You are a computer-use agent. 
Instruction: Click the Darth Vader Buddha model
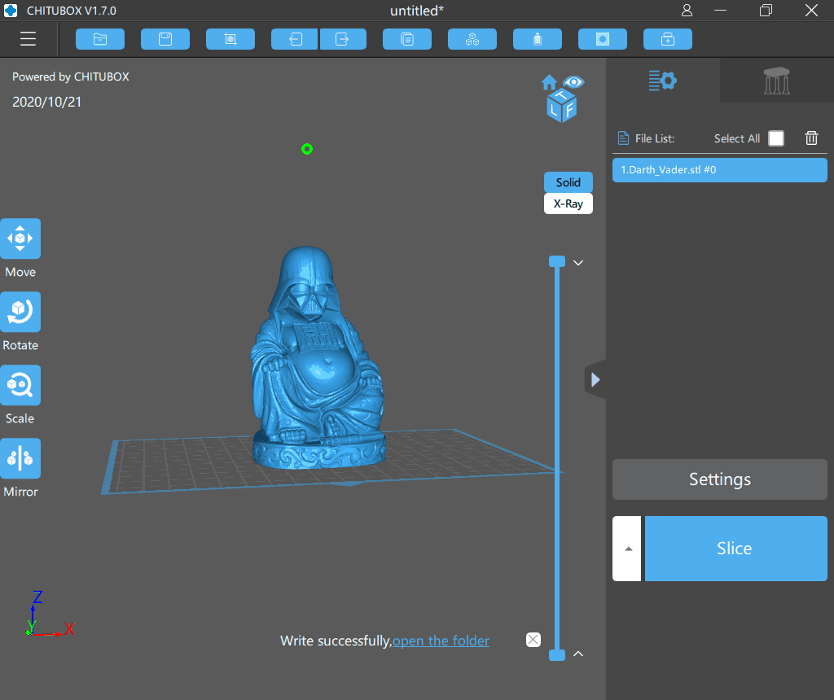click(x=318, y=357)
